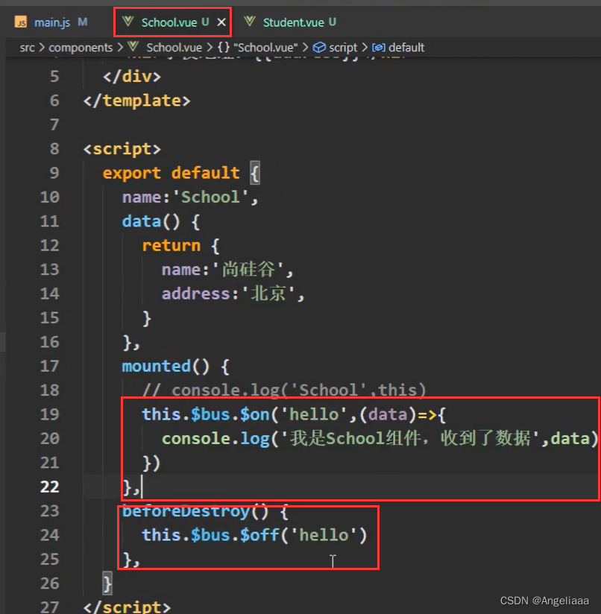Screen dimensions: 601x614
Task: Select the "School.vue" object breadcrumb
Action: point(265,48)
